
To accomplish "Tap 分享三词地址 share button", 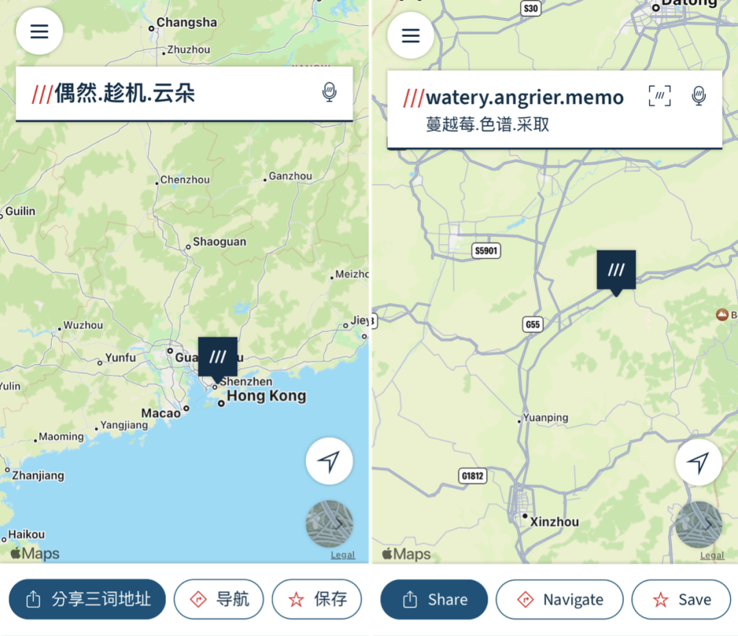I will pos(87,599).
